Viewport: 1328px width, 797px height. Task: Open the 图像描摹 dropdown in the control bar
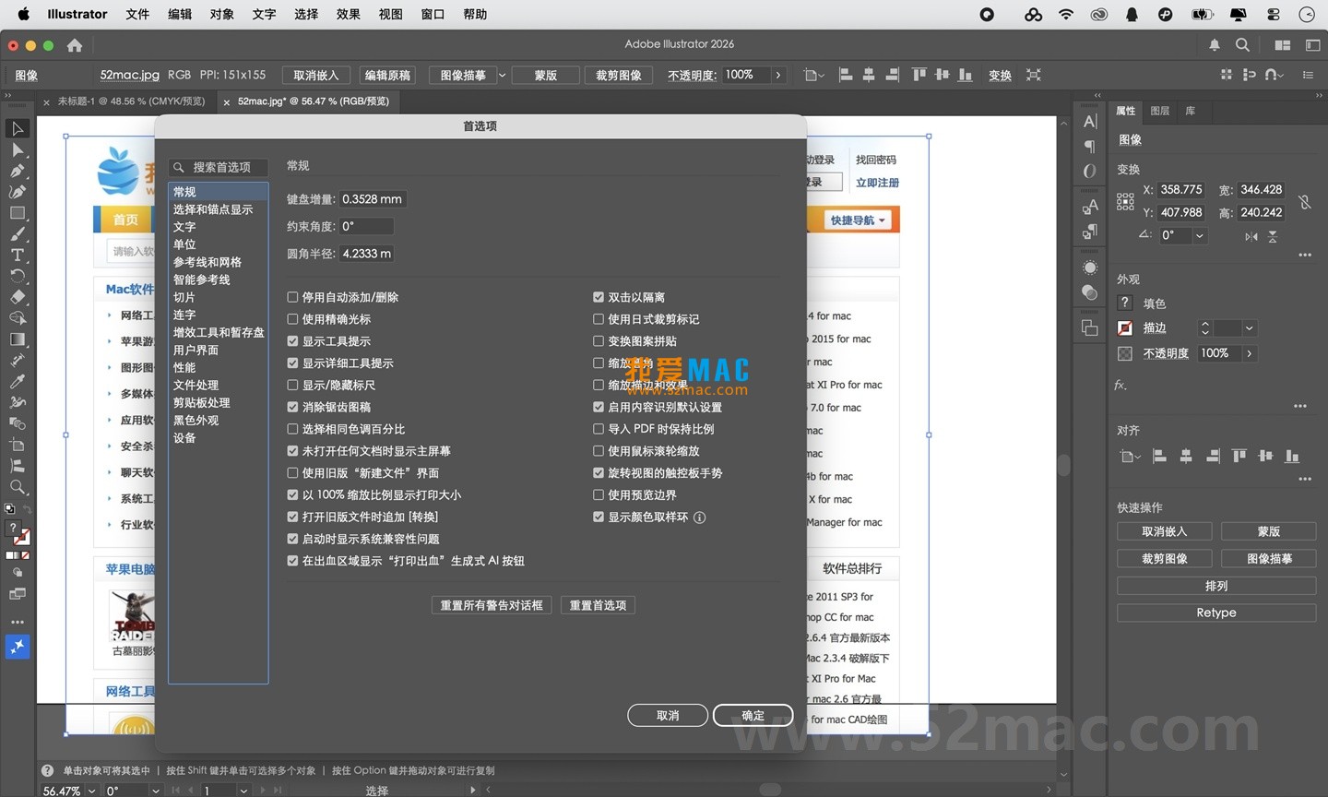[x=501, y=75]
